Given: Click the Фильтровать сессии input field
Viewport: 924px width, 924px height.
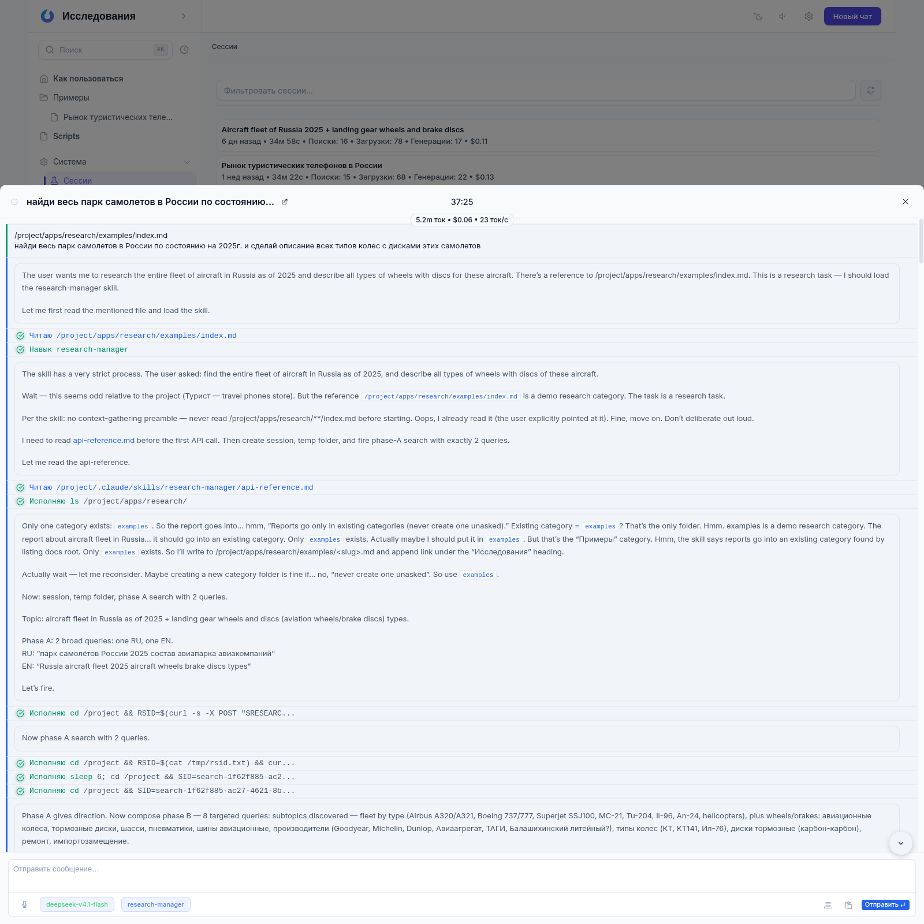Looking at the screenshot, I should click(536, 90).
